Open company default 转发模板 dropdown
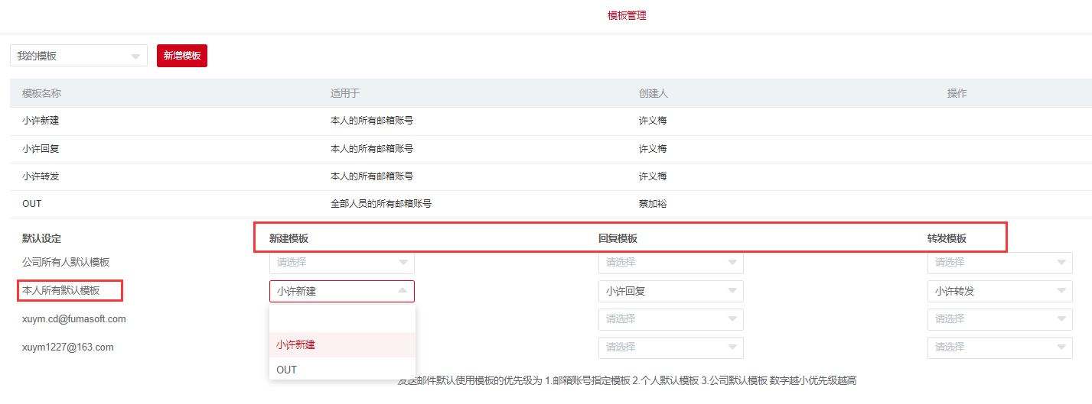Viewport: 1092px width, 404px height. coord(999,262)
